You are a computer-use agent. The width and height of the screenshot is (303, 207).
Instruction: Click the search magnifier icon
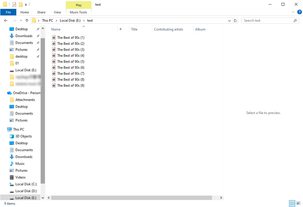click(295, 21)
